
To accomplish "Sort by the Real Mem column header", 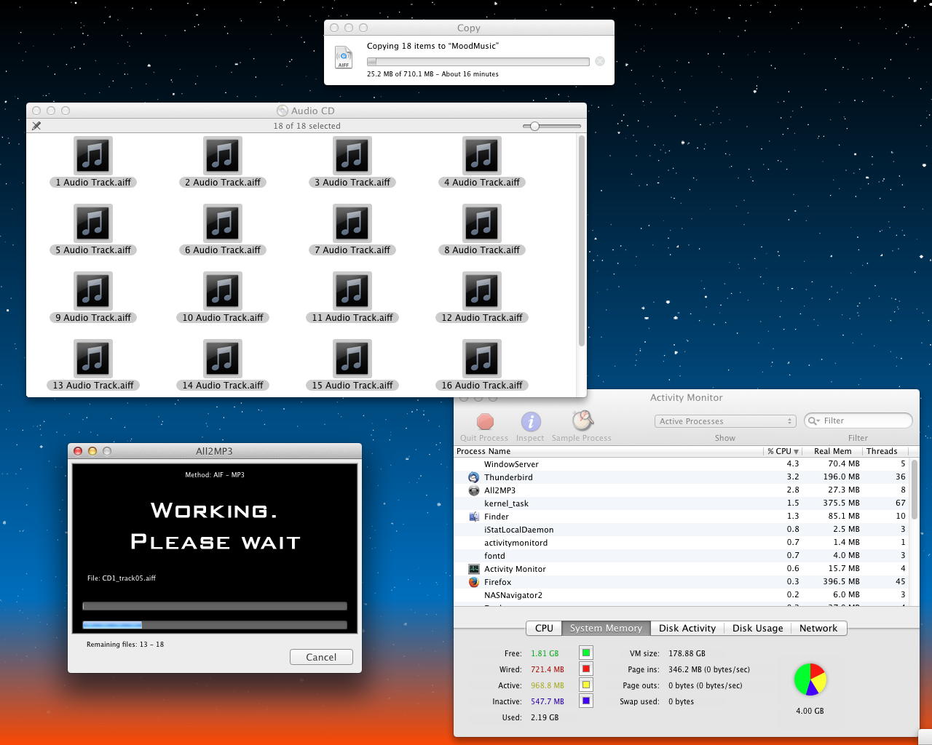I will pos(832,451).
